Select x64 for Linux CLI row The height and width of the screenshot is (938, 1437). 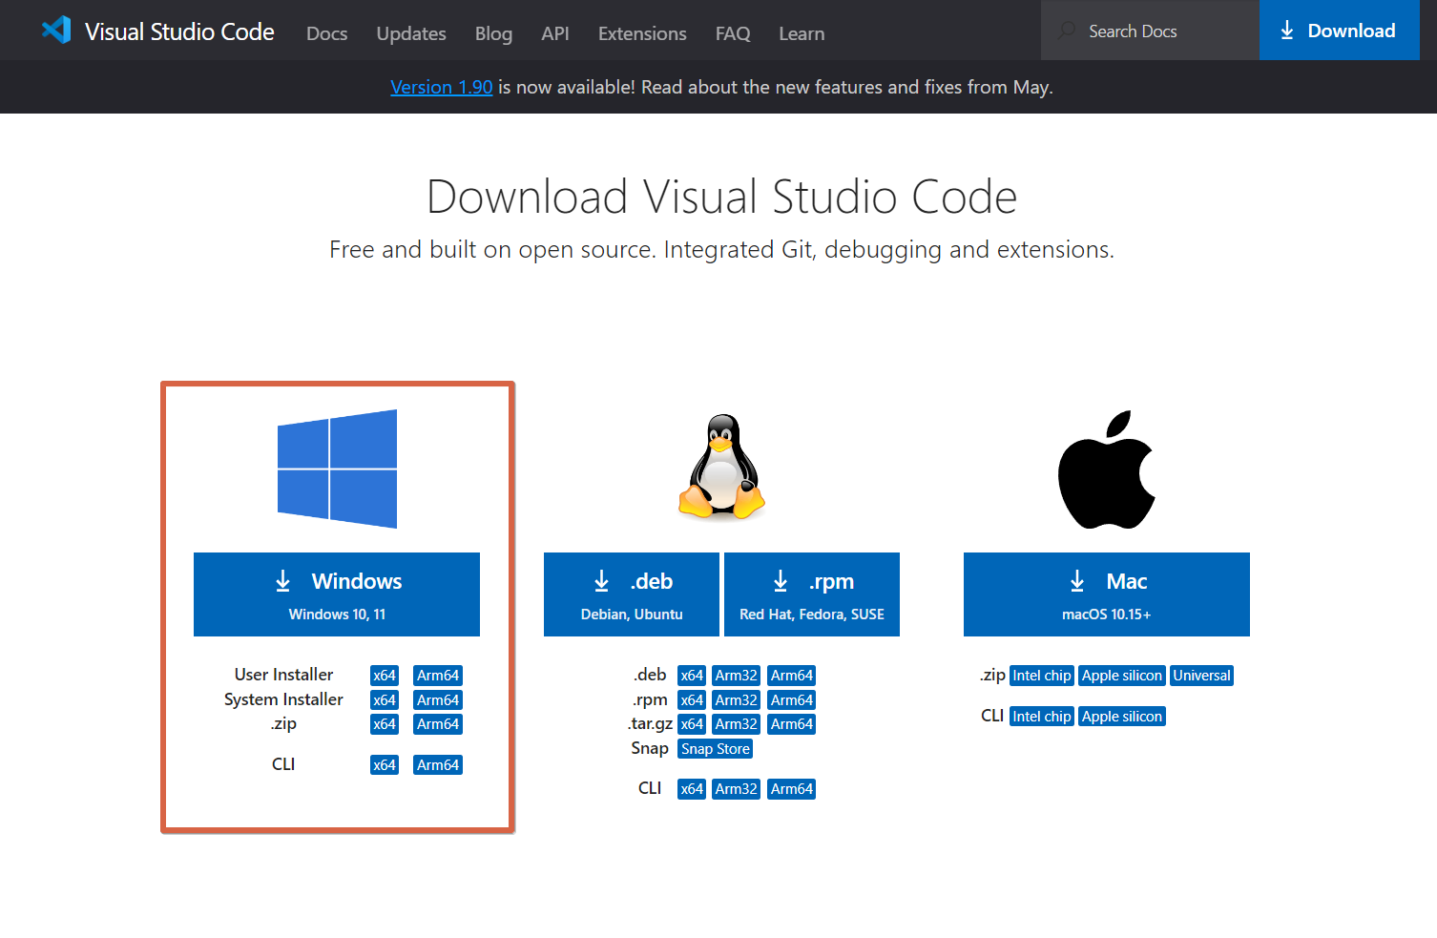tap(692, 789)
